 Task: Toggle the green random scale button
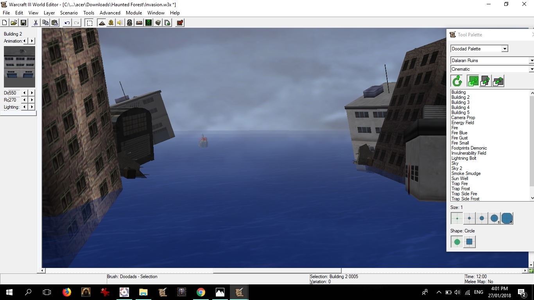(x=473, y=81)
